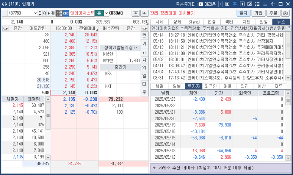Click the fit-width arrows button beside KOSDAQ
The image size is (293, 175).
tap(144, 13)
